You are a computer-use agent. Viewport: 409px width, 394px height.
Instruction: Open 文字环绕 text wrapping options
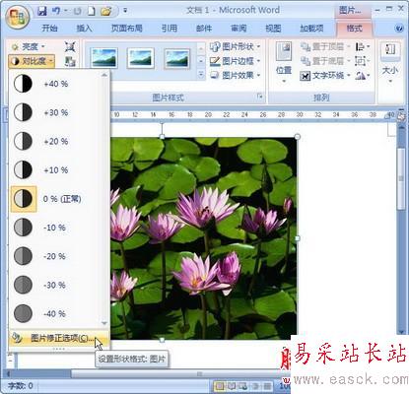tap(325, 76)
